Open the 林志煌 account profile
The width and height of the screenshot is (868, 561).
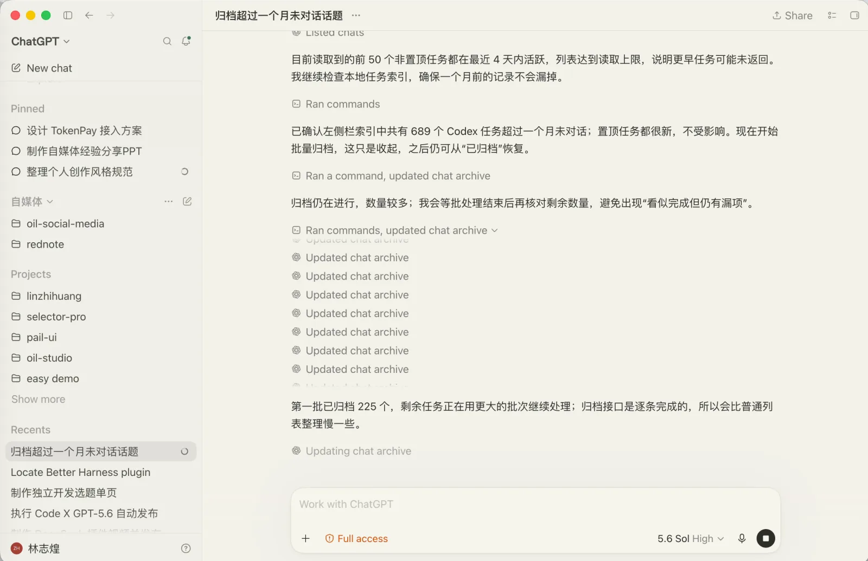pos(36,549)
